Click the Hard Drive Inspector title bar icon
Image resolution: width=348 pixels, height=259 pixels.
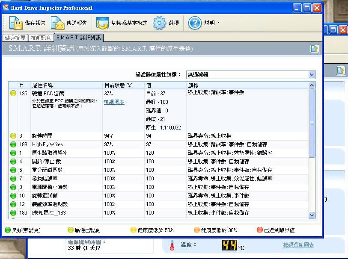click(6, 8)
